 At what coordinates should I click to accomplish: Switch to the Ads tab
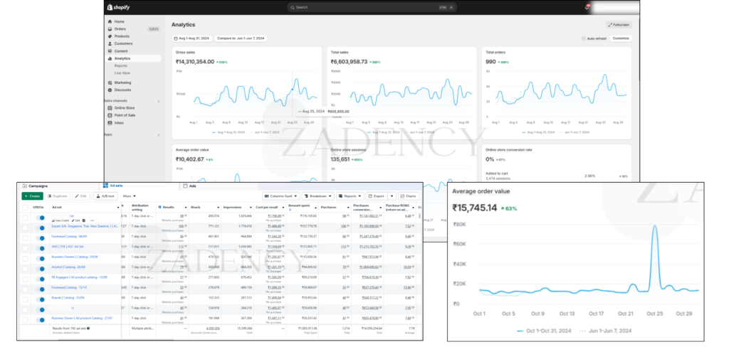(192, 185)
